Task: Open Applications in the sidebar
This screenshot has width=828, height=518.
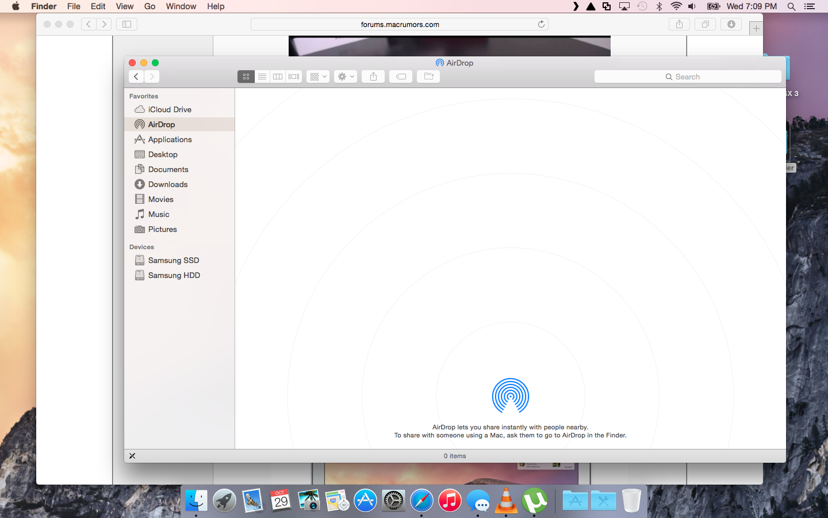Action: tap(179, 139)
